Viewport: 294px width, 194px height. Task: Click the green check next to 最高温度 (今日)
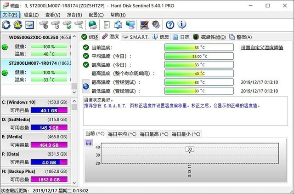pos(86,65)
